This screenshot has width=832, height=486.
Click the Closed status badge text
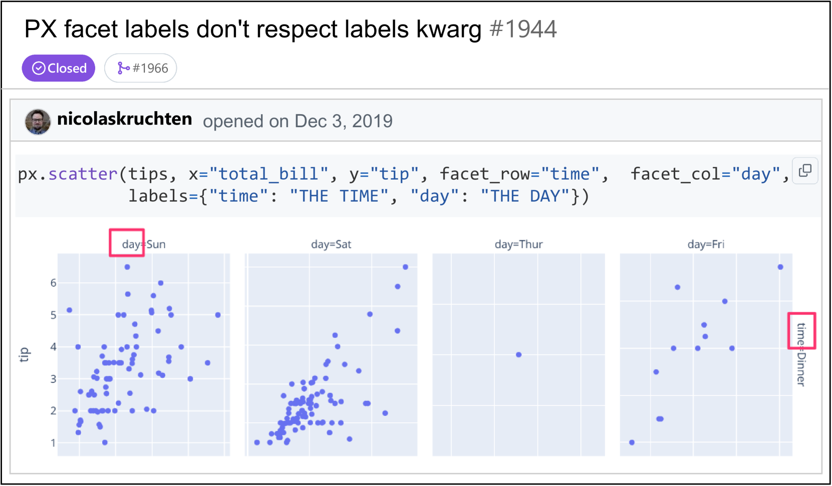coord(67,68)
